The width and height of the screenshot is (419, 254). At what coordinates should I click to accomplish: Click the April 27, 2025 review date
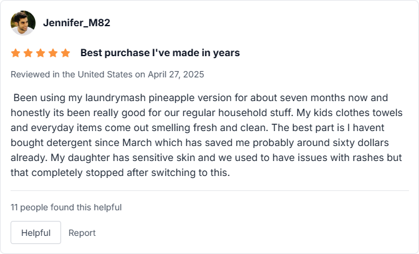tap(176, 74)
